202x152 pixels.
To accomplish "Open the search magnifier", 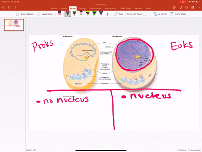I will coord(186,8).
